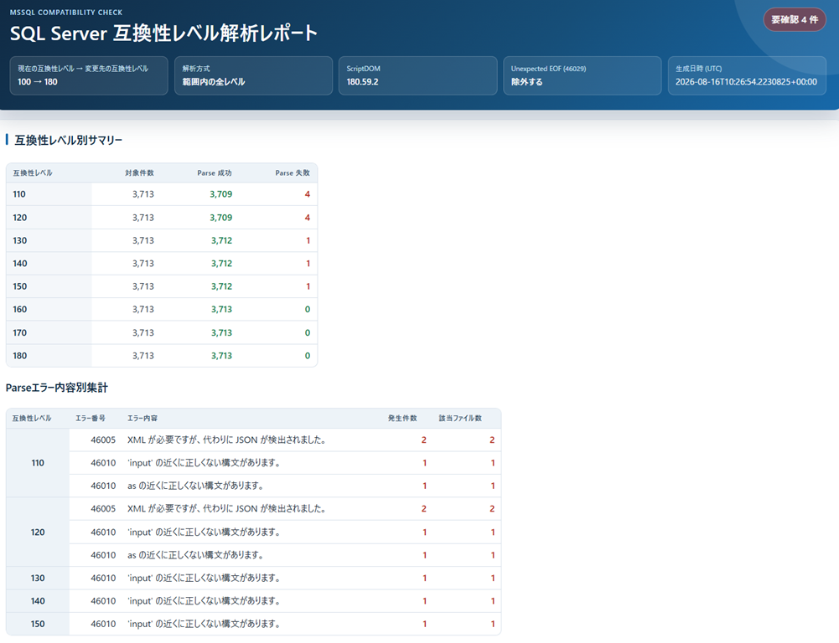Click the 'input' syntax error in 110 group
The width and height of the screenshot is (839, 643).
click(204, 463)
